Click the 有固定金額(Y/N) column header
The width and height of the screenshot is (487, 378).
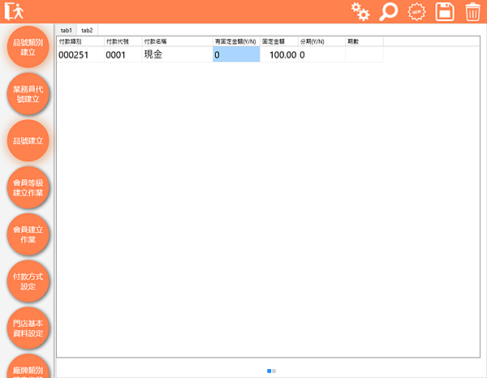pos(236,41)
